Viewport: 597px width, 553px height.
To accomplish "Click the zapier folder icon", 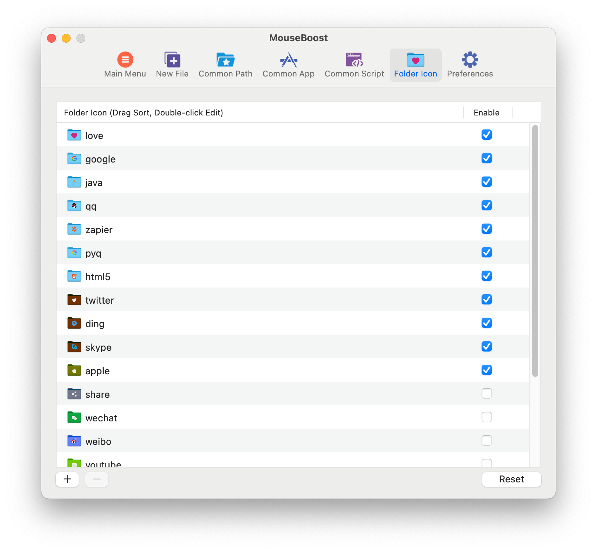I will 74,229.
